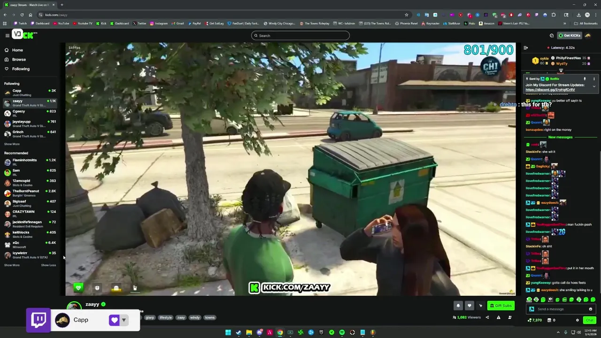Click the Kick search field
The width and height of the screenshot is (601, 338).
[300, 36]
